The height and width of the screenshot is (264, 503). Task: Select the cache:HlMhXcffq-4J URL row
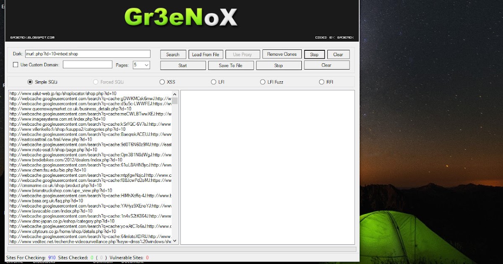[x=90, y=196]
